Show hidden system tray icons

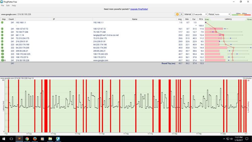click(x=224, y=139)
